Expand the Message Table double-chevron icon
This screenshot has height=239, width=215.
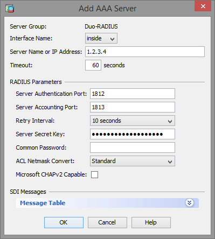(x=189, y=203)
